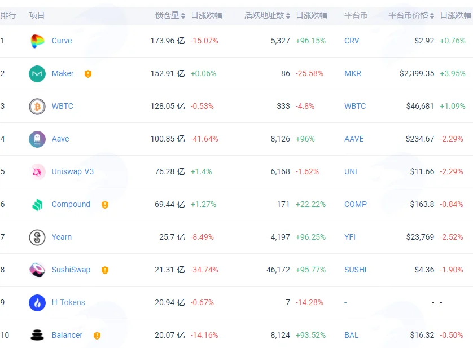
Task: Click the -15.07% daily change for Curve
Action: 204,41
